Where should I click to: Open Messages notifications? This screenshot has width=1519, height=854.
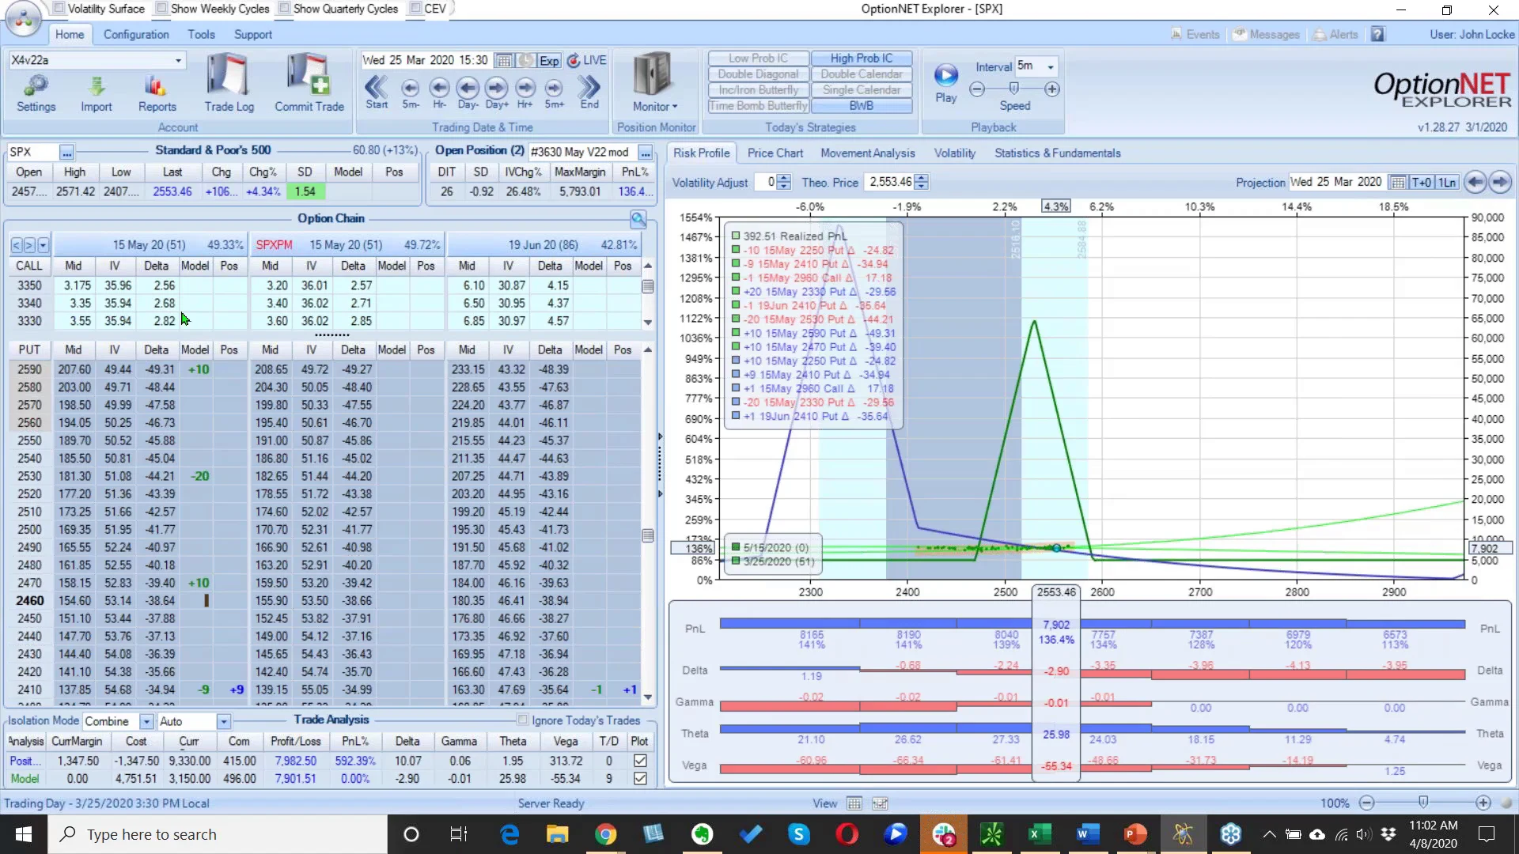click(1267, 35)
